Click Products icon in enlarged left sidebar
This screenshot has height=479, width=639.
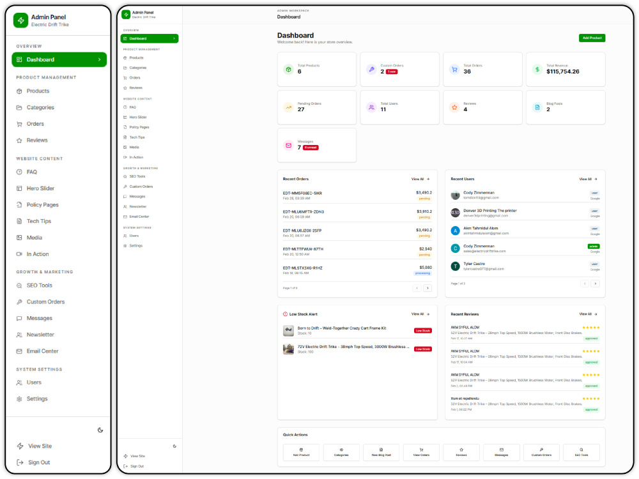point(19,91)
